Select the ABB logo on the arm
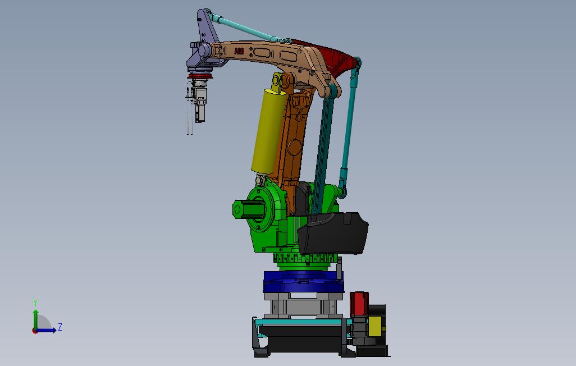 239,51
